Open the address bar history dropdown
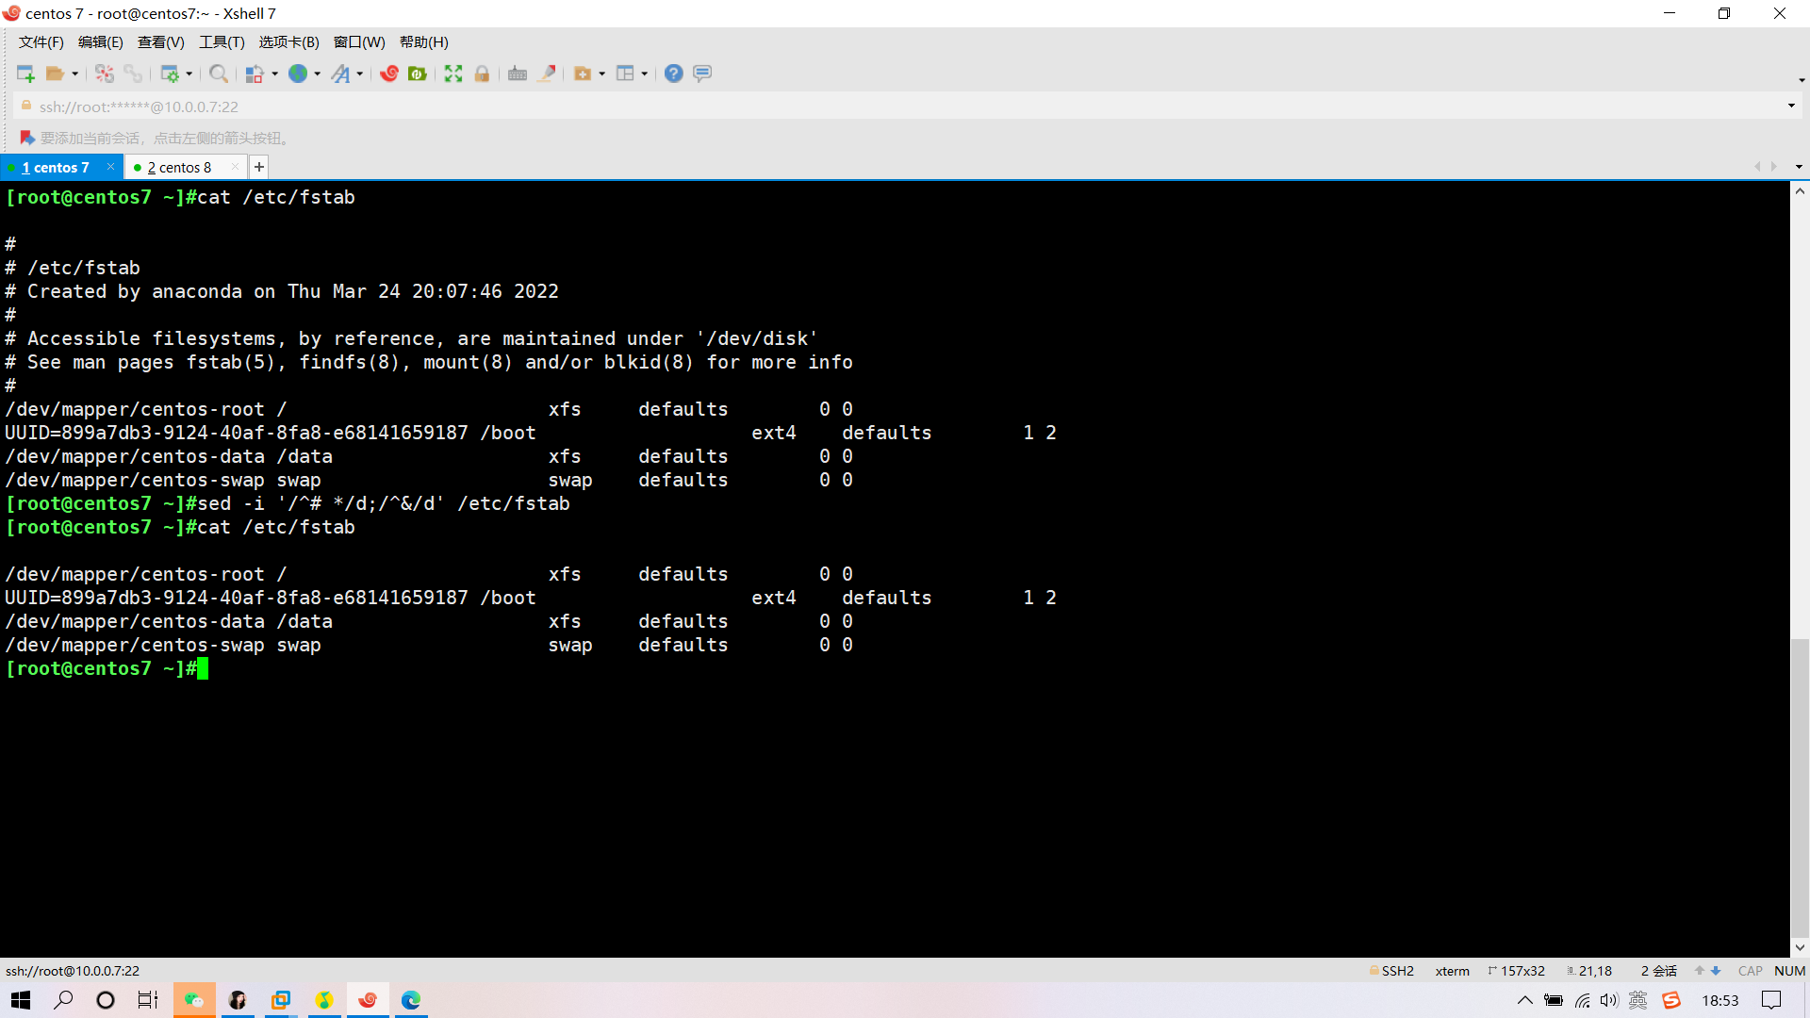 point(1791,106)
